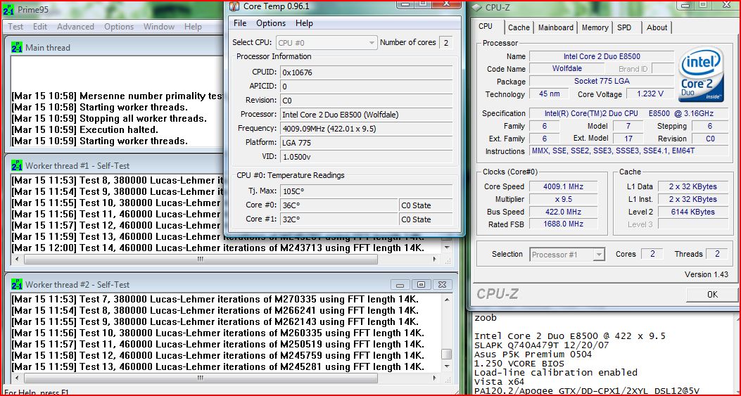Viewport: 741px width, 396px height.
Task: Click the up arrow of Worker thread #2 scrollbar
Action: coord(447,300)
